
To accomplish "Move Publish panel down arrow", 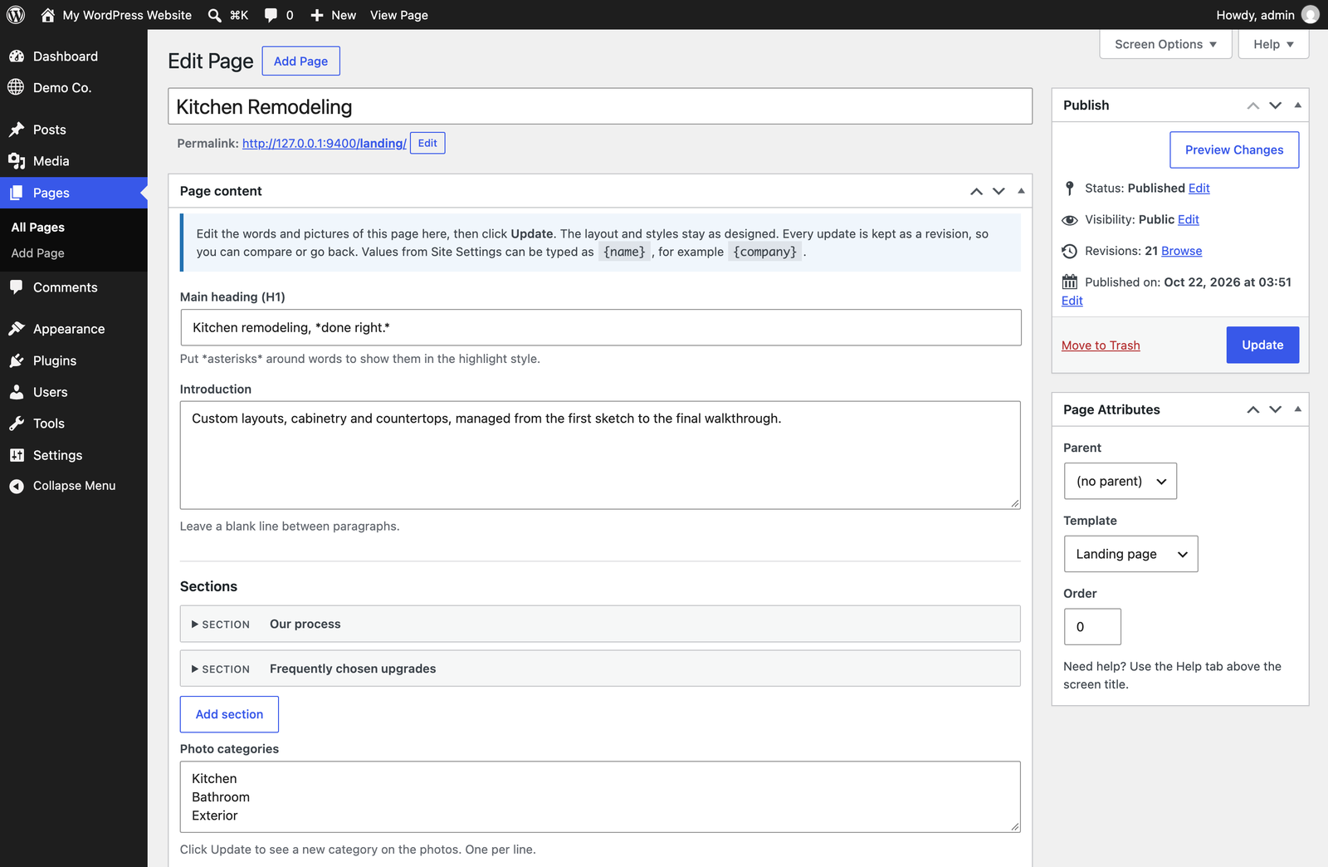I will point(1276,105).
